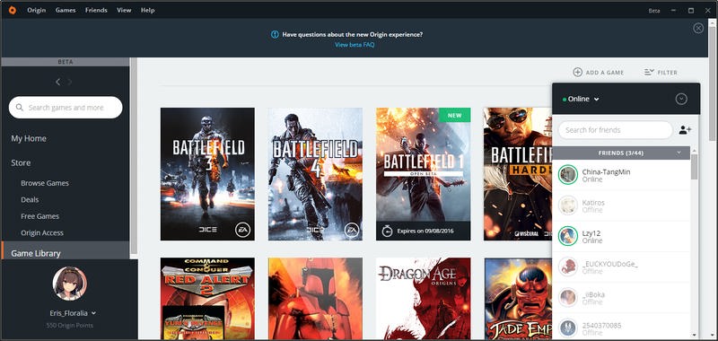Go back using the left navigation arrow

57,82
